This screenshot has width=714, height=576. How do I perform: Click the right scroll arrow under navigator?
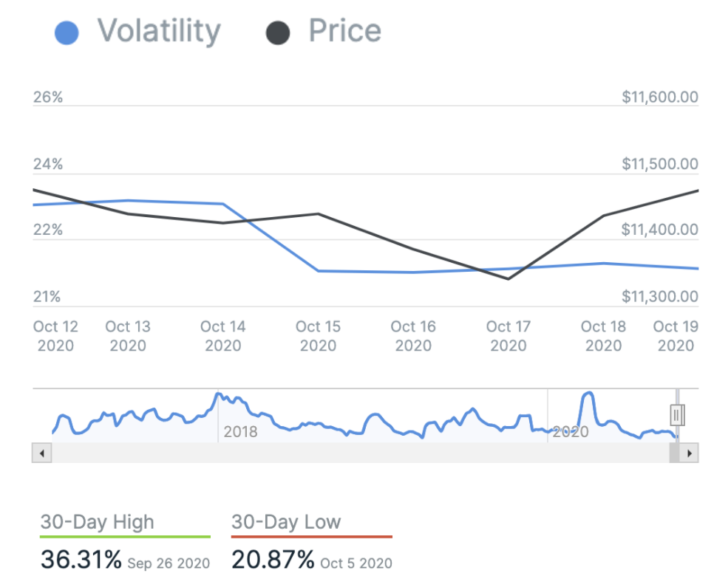click(689, 453)
